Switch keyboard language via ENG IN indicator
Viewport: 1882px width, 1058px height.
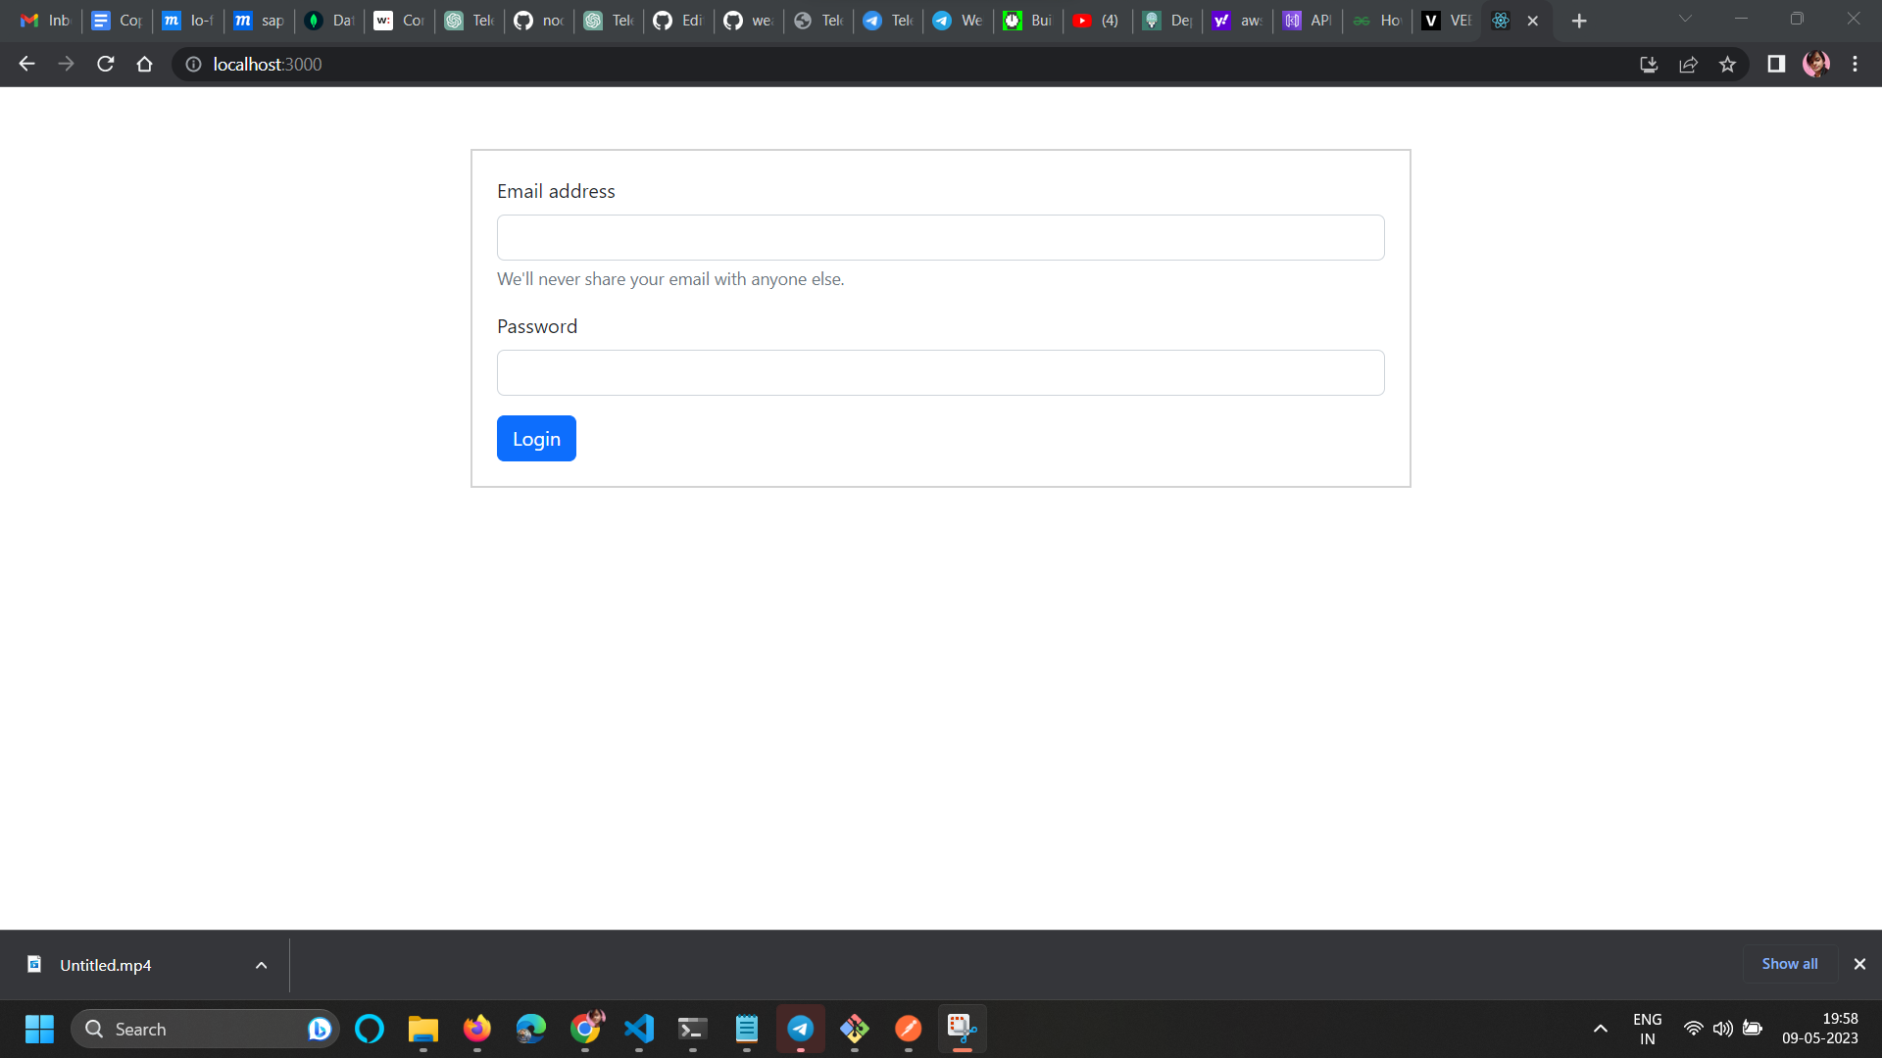[x=1647, y=1029]
